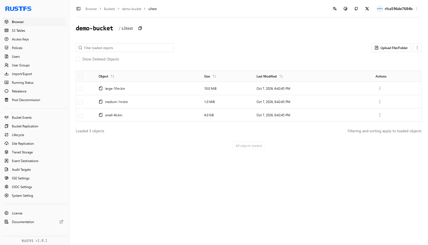Open actions menu for small-4k.bin
The image size is (428, 245).
[380, 115]
